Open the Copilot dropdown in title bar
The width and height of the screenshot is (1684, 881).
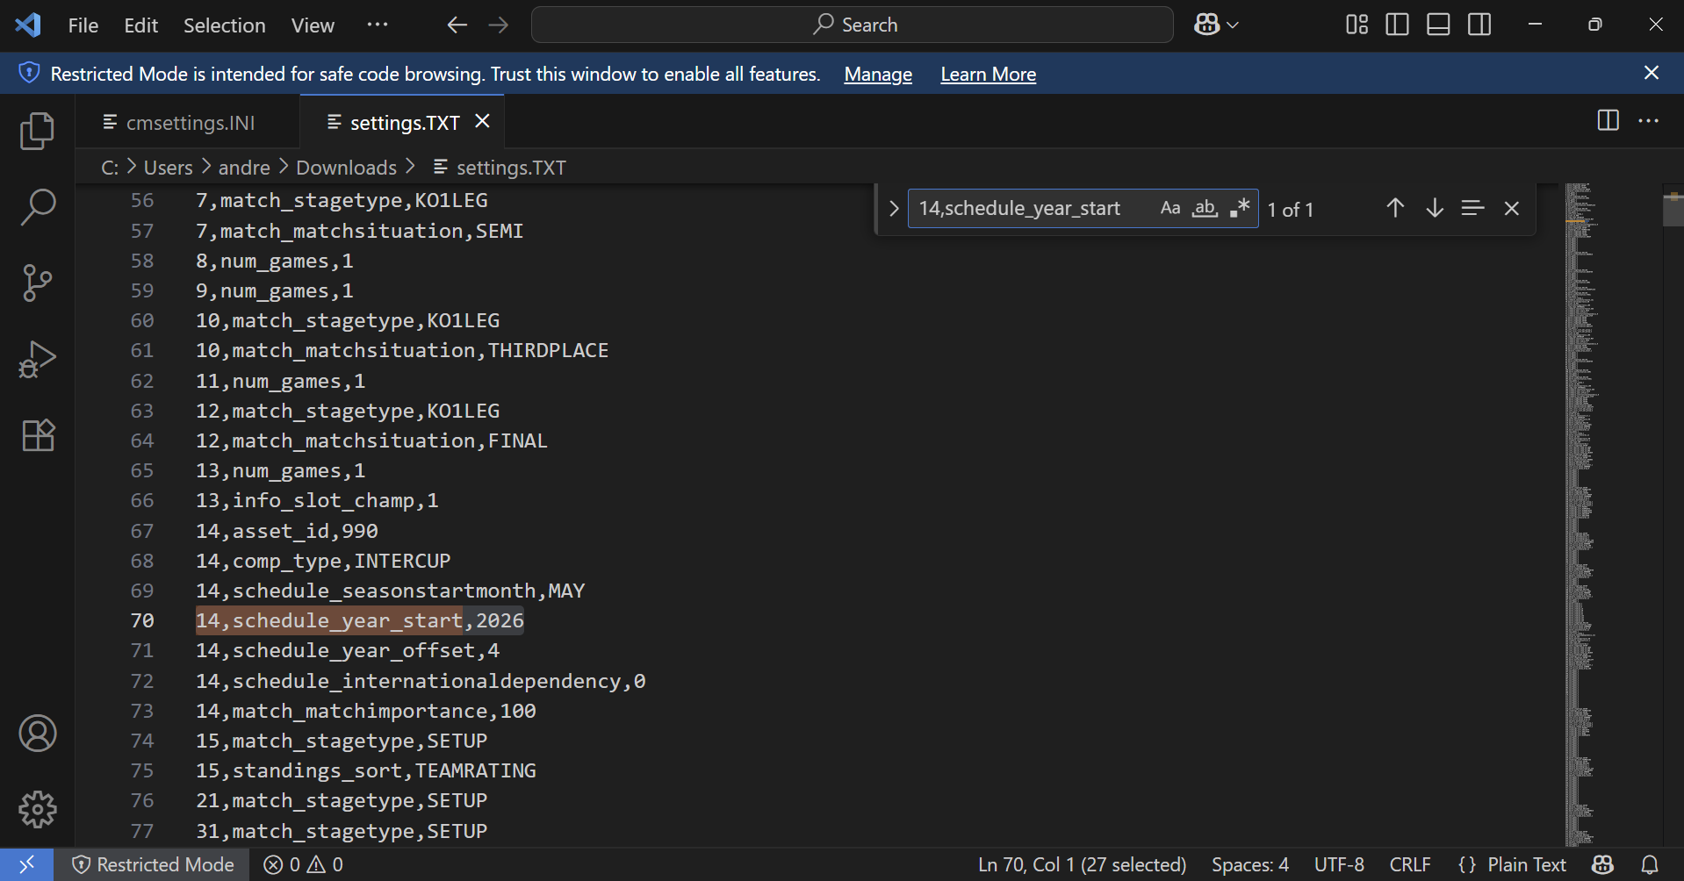click(x=1216, y=25)
